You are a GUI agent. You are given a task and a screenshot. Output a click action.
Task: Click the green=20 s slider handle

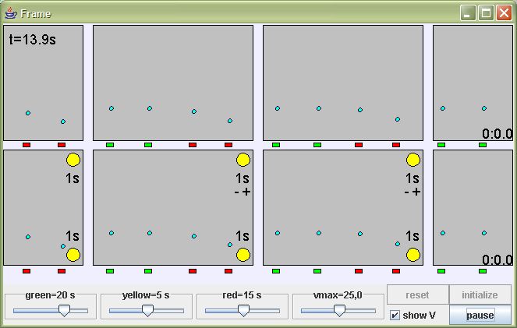tap(64, 310)
